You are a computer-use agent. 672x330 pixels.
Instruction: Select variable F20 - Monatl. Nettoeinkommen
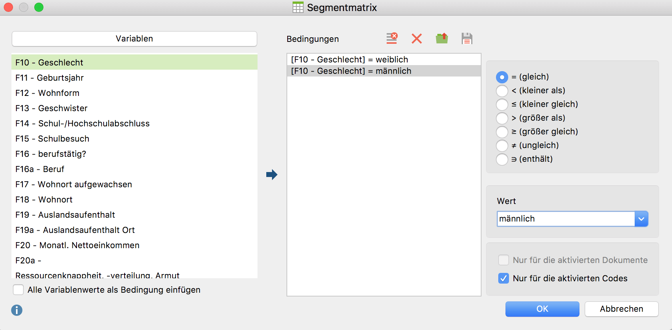134,245
